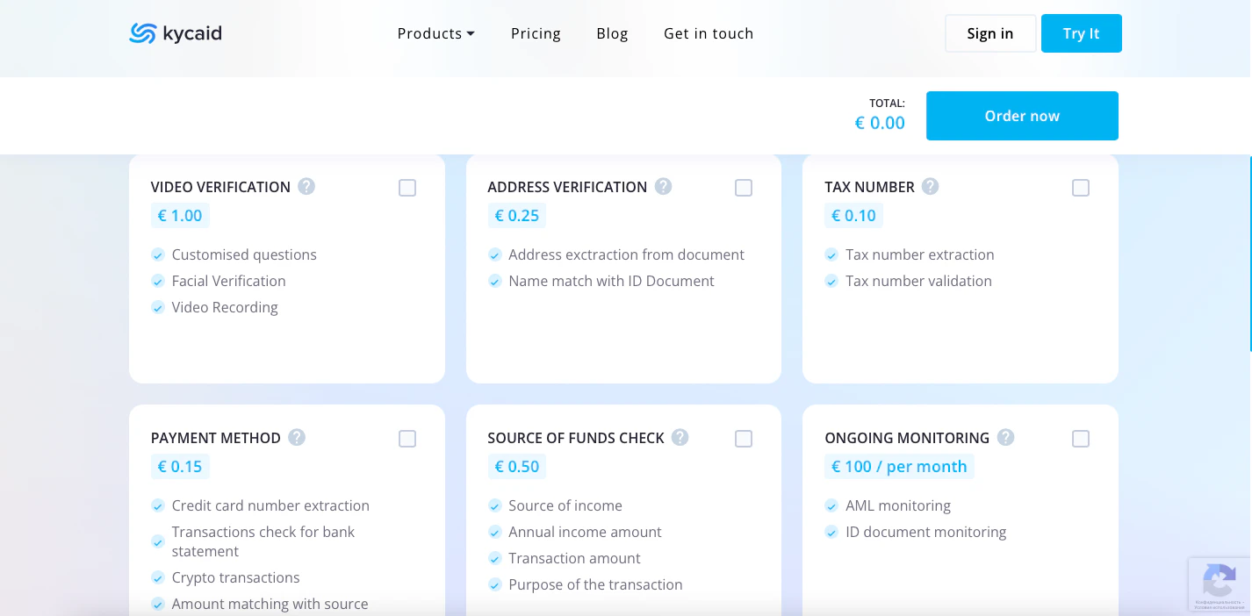The width and height of the screenshot is (1252, 616).
Task: Click the kycaid logo icon
Action: [142, 33]
